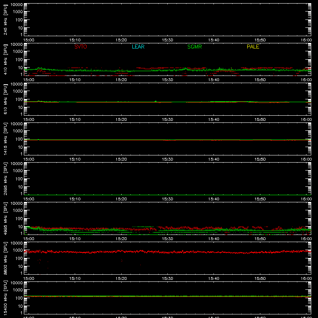Select the 1415 MHz [SFU] axis title
Image resolution: width=318 pixels, height=318 pixels.
(x=5, y=139)
